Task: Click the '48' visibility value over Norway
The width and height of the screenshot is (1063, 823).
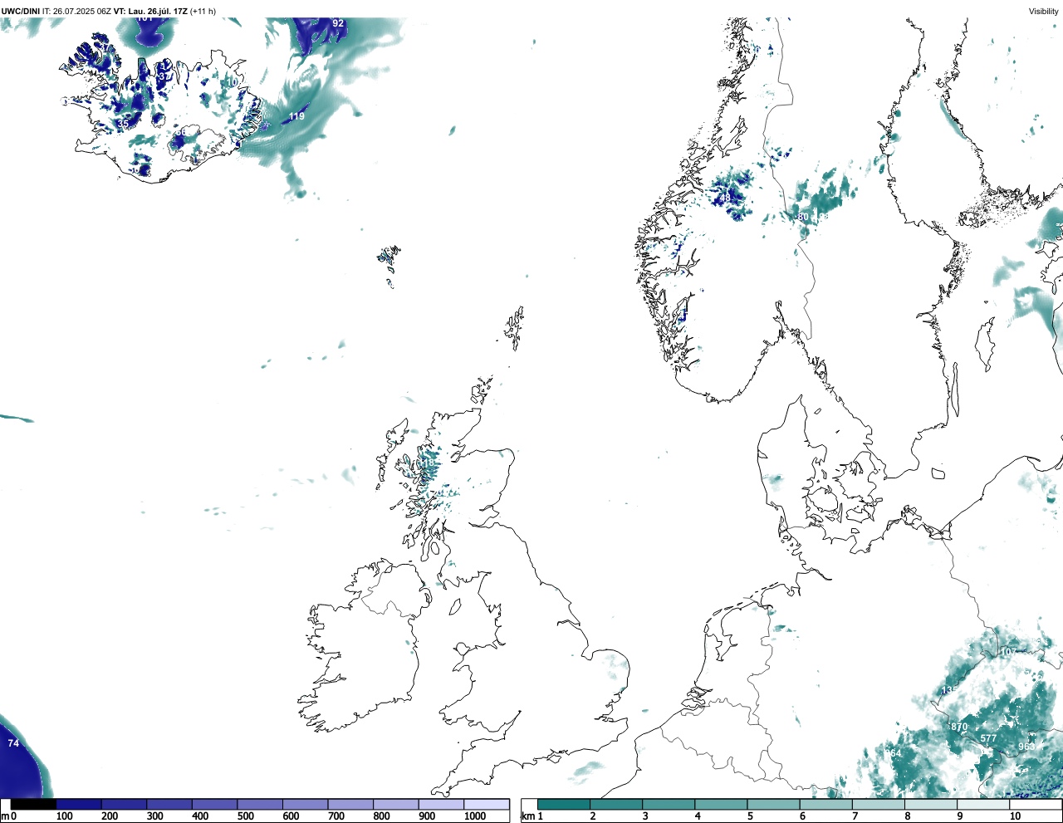Action: 725,198
